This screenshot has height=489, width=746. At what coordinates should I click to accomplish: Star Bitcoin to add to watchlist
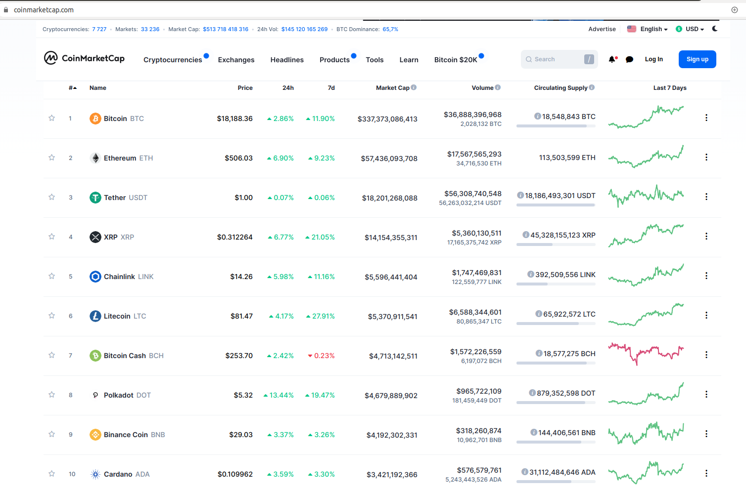51,118
